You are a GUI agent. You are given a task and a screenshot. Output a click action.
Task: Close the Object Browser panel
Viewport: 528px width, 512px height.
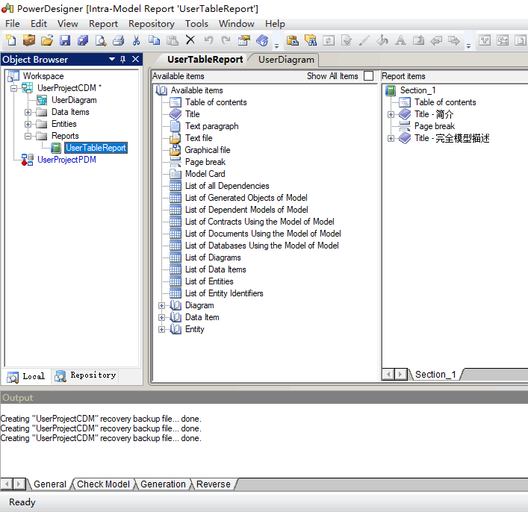135,59
